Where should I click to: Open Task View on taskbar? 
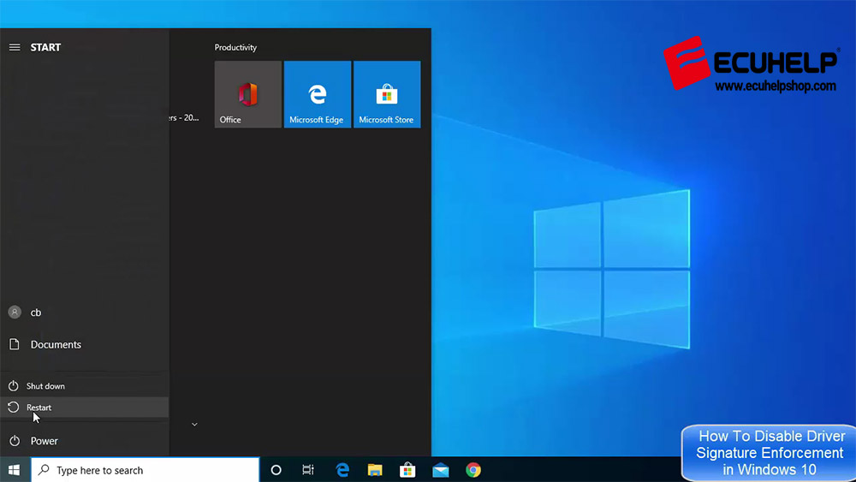coord(308,470)
